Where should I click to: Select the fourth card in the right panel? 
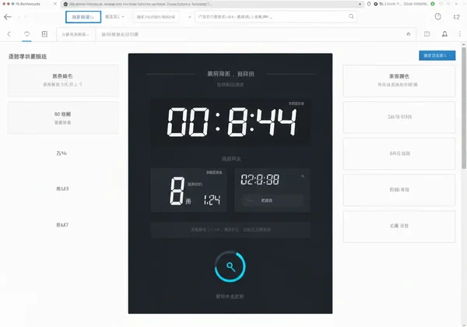(x=399, y=190)
